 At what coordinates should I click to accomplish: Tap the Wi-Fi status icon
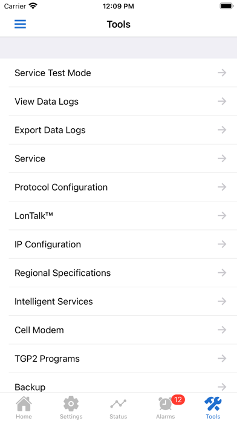pyautogui.click(x=33, y=6)
